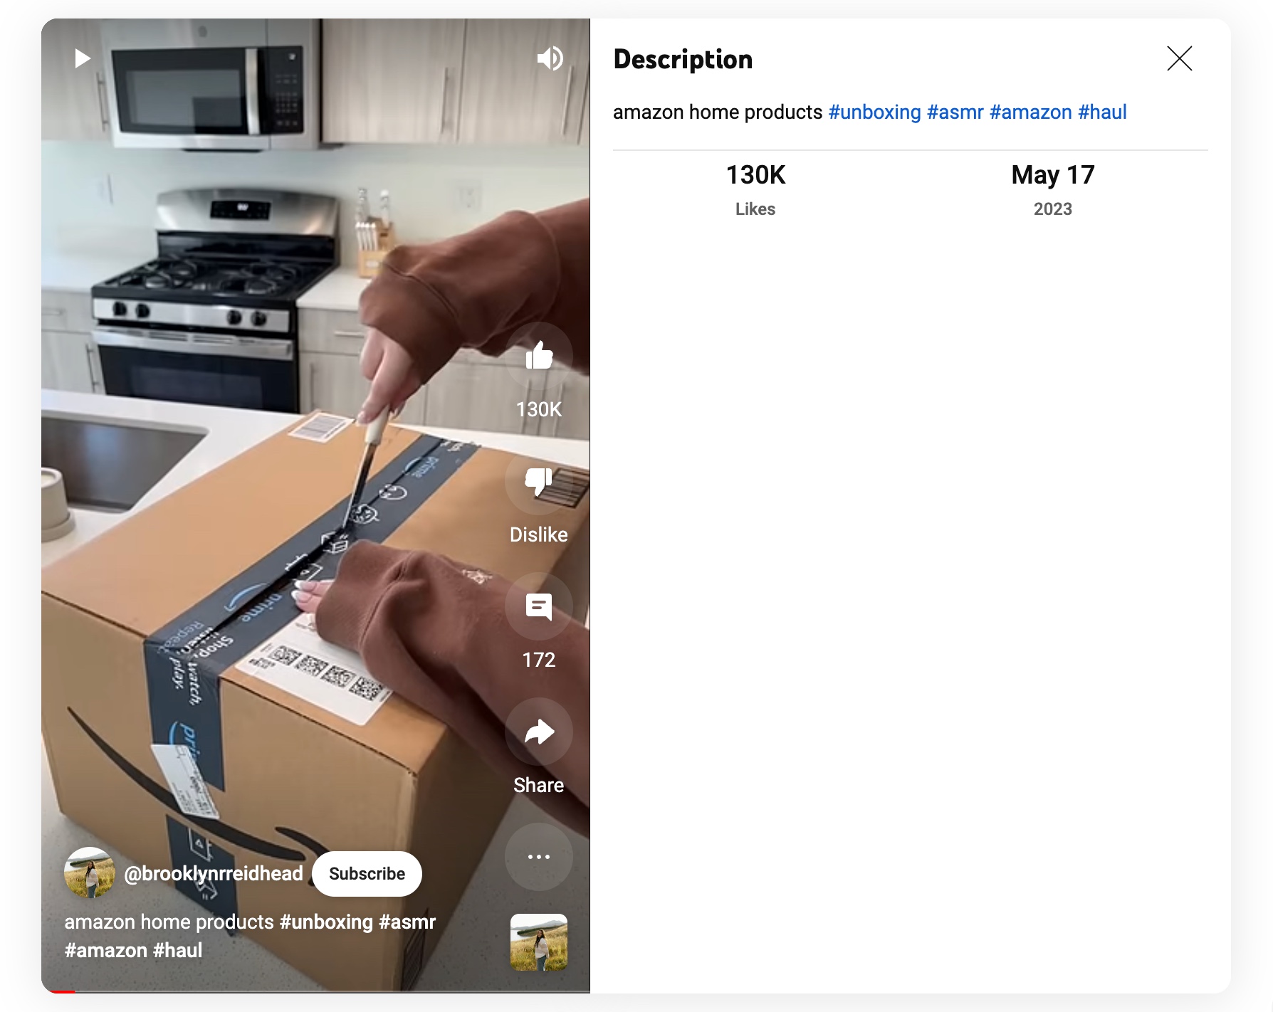Click the 130K likes count under thumbs up

539,409
